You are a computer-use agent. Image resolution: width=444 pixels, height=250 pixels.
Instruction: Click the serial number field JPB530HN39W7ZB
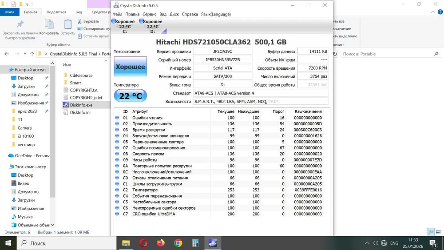pos(222,60)
